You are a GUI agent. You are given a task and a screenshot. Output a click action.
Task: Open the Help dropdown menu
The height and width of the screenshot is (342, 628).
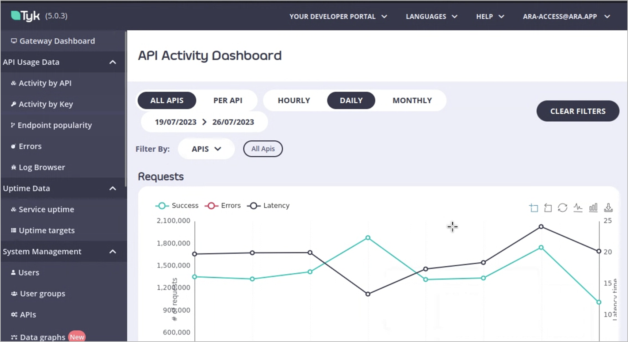[490, 16]
